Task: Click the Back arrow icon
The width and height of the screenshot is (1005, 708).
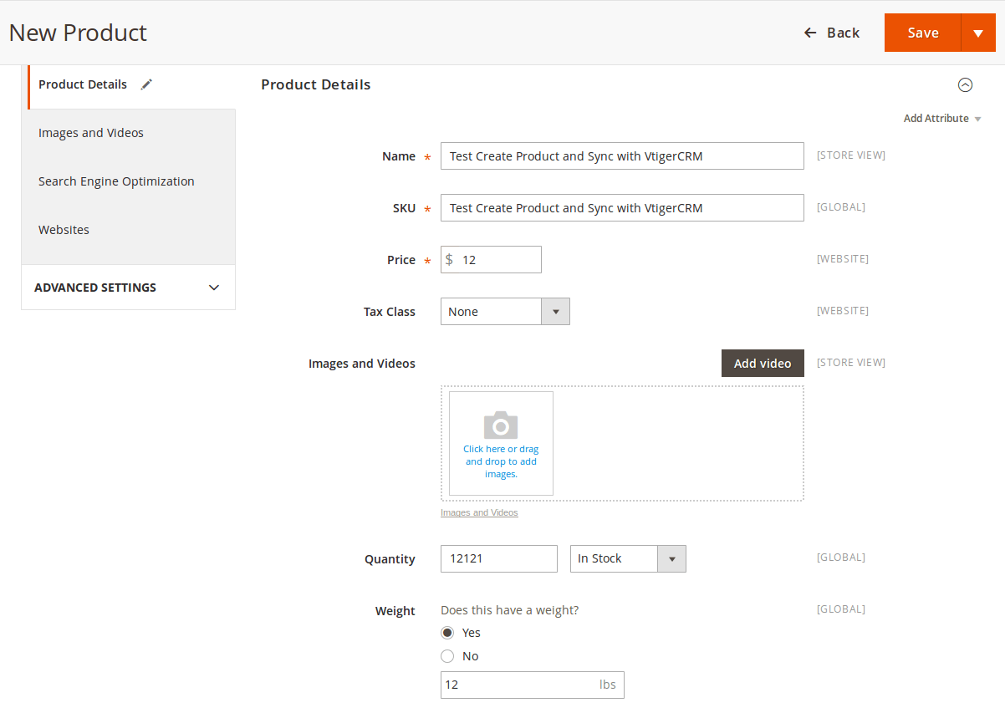Action: point(809,33)
